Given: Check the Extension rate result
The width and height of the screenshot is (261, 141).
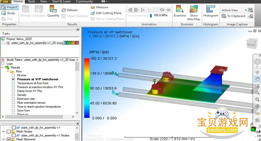Looking at the screenshot, I should 13,99.
